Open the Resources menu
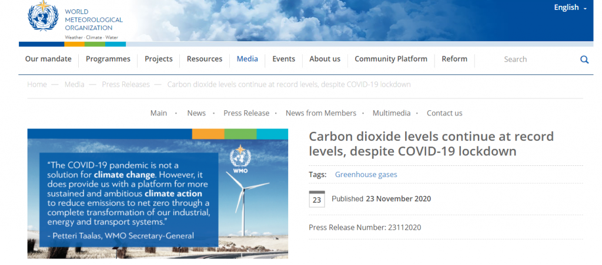This screenshot has width=602, height=265. tap(205, 59)
